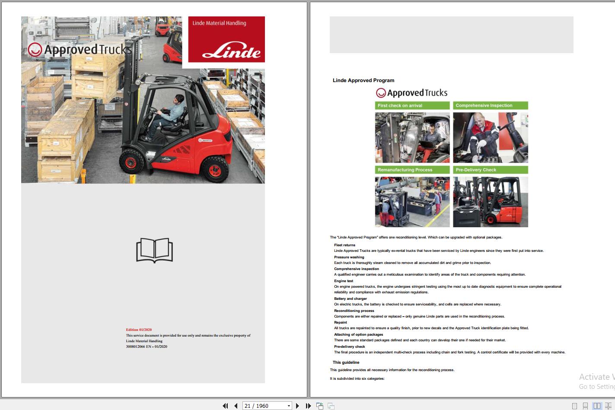Click the First check on arrival photo
Image resolution: width=615 pixels, height=410 pixels.
(411, 137)
